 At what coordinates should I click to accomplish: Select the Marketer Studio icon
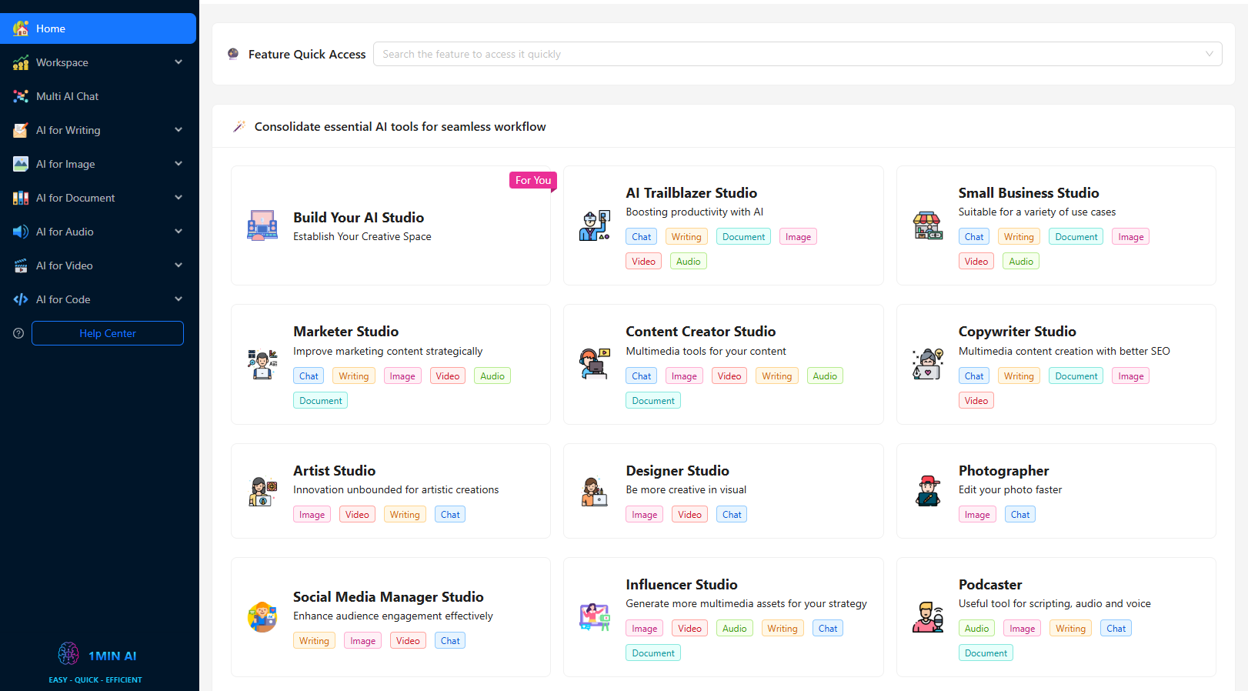pos(262,364)
